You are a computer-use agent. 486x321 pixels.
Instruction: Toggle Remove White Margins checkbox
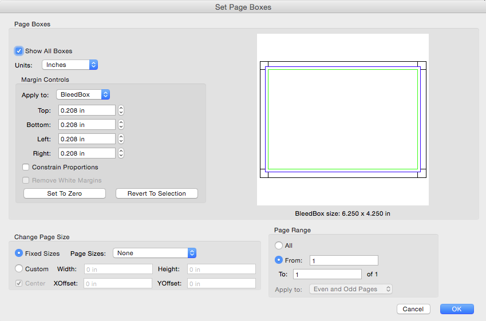(x=26, y=180)
